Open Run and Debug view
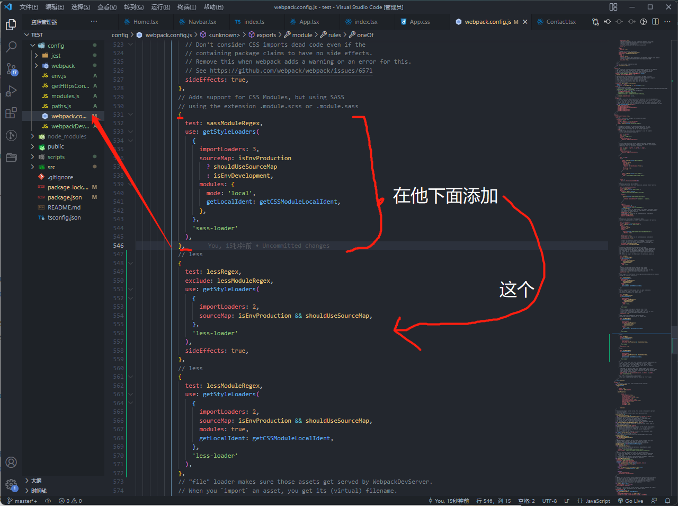 (11, 91)
